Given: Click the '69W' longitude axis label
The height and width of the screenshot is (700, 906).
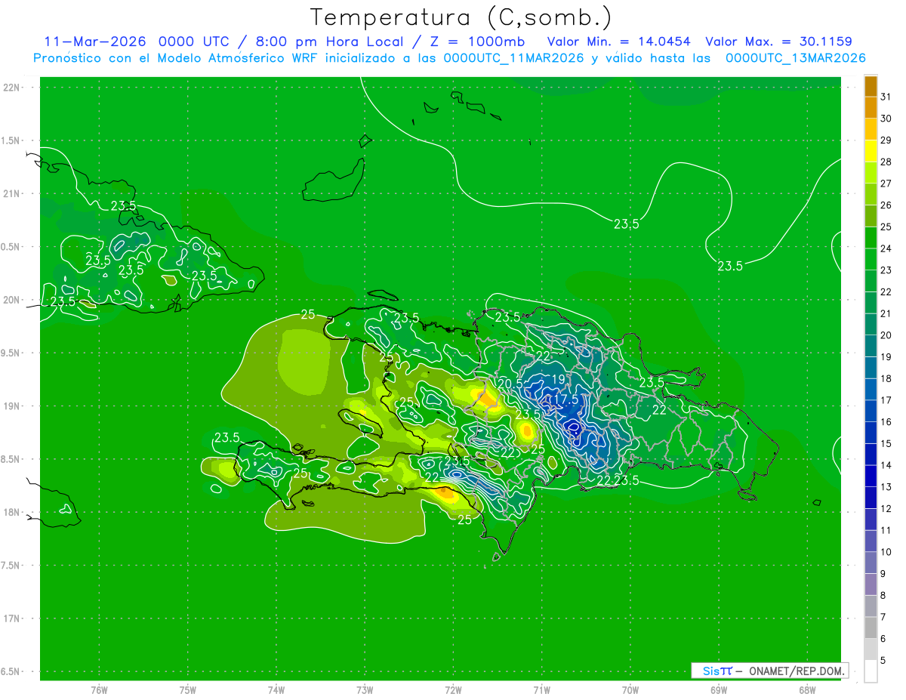Looking at the screenshot, I should (x=719, y=690).
